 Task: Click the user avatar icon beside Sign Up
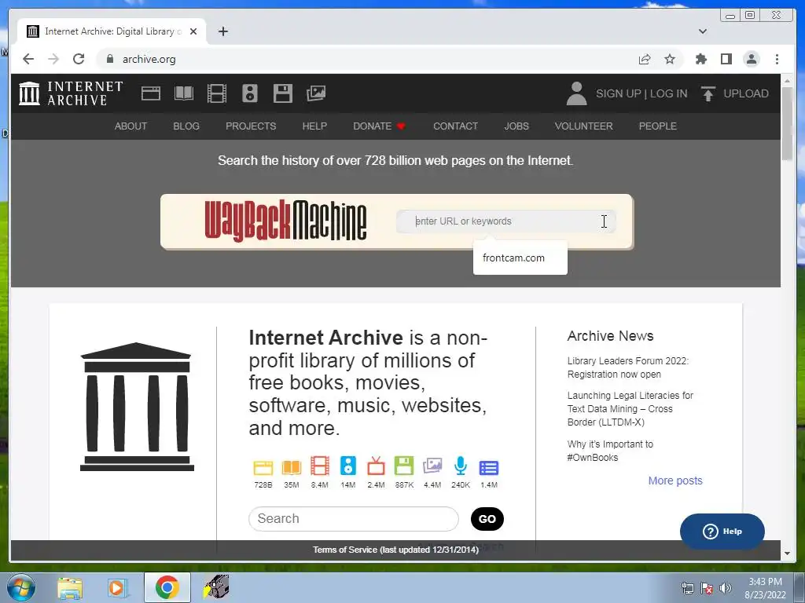click(x=576, y=93)
